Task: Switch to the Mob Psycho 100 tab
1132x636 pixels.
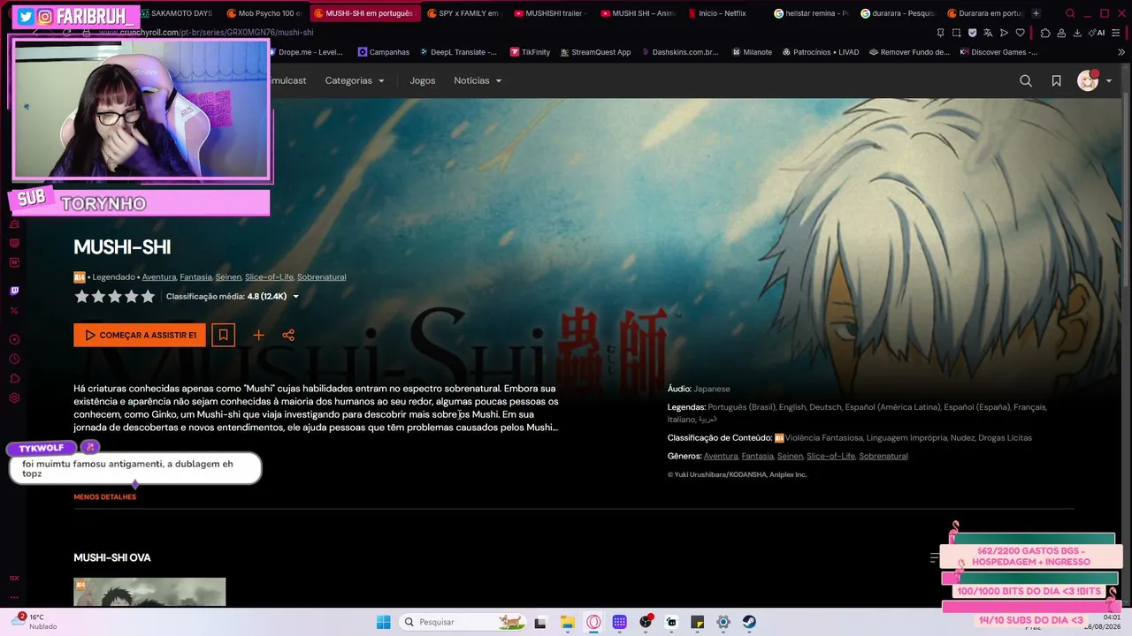Action: coord(264,13)
